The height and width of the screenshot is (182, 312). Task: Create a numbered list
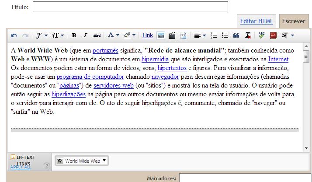(214, 35)
